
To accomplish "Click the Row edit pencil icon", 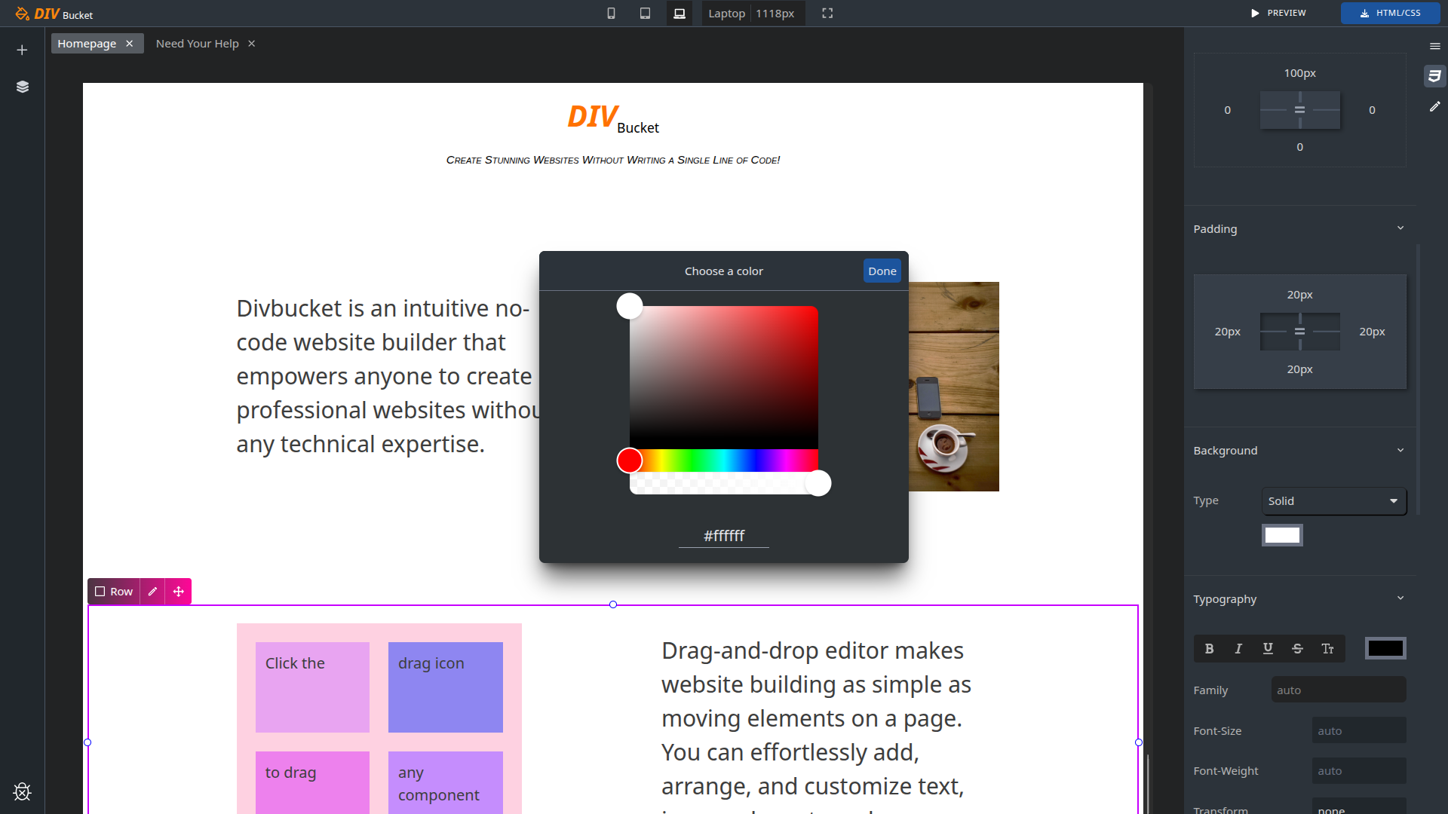I will tap(152, 592).
